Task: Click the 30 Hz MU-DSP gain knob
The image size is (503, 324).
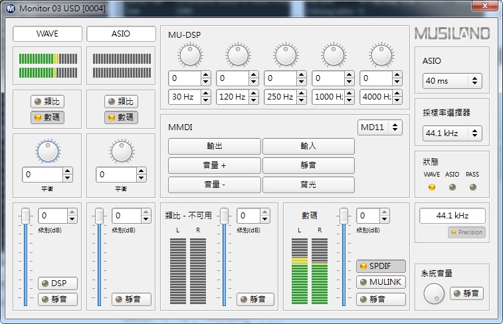Action: point(189,55)
